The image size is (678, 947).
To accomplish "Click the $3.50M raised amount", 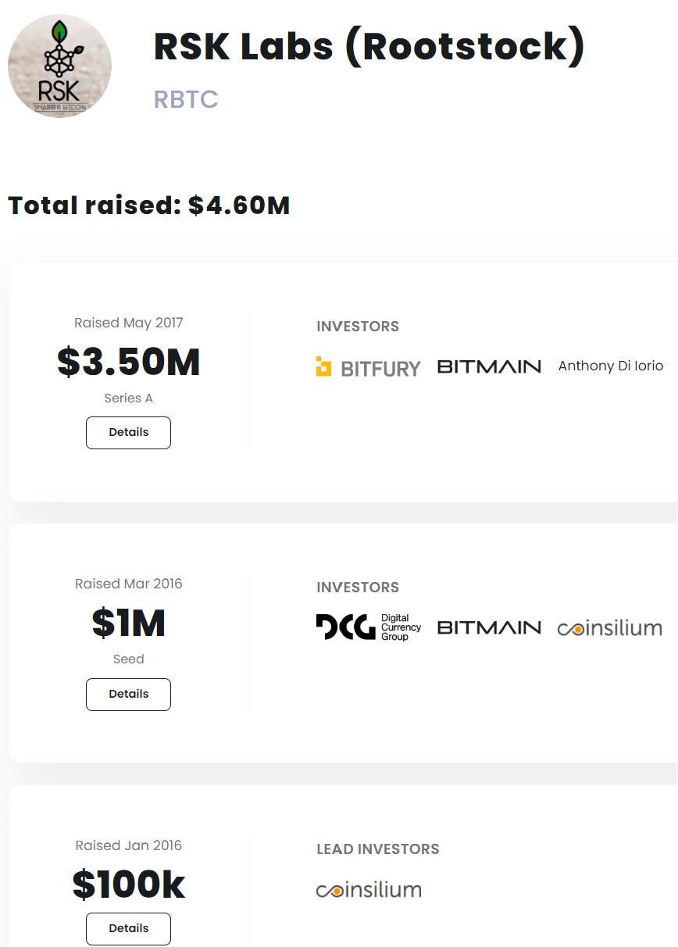I will (129, 362).
